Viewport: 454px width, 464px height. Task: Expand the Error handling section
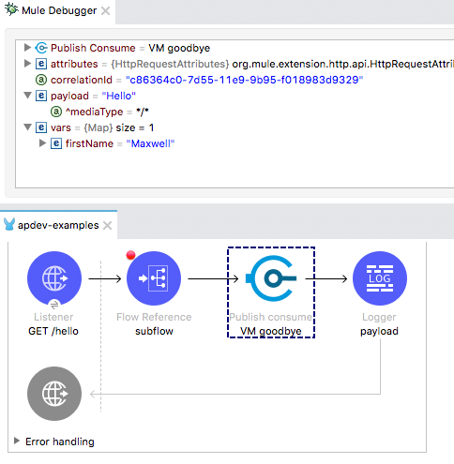[x=17, y=441]
